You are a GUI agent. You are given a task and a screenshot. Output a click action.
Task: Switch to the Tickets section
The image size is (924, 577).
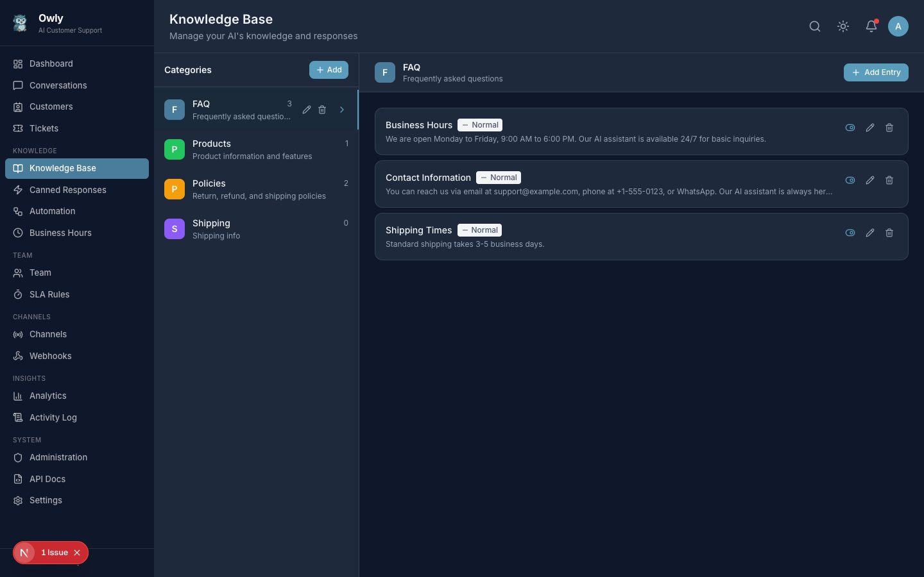coord(44,128)
